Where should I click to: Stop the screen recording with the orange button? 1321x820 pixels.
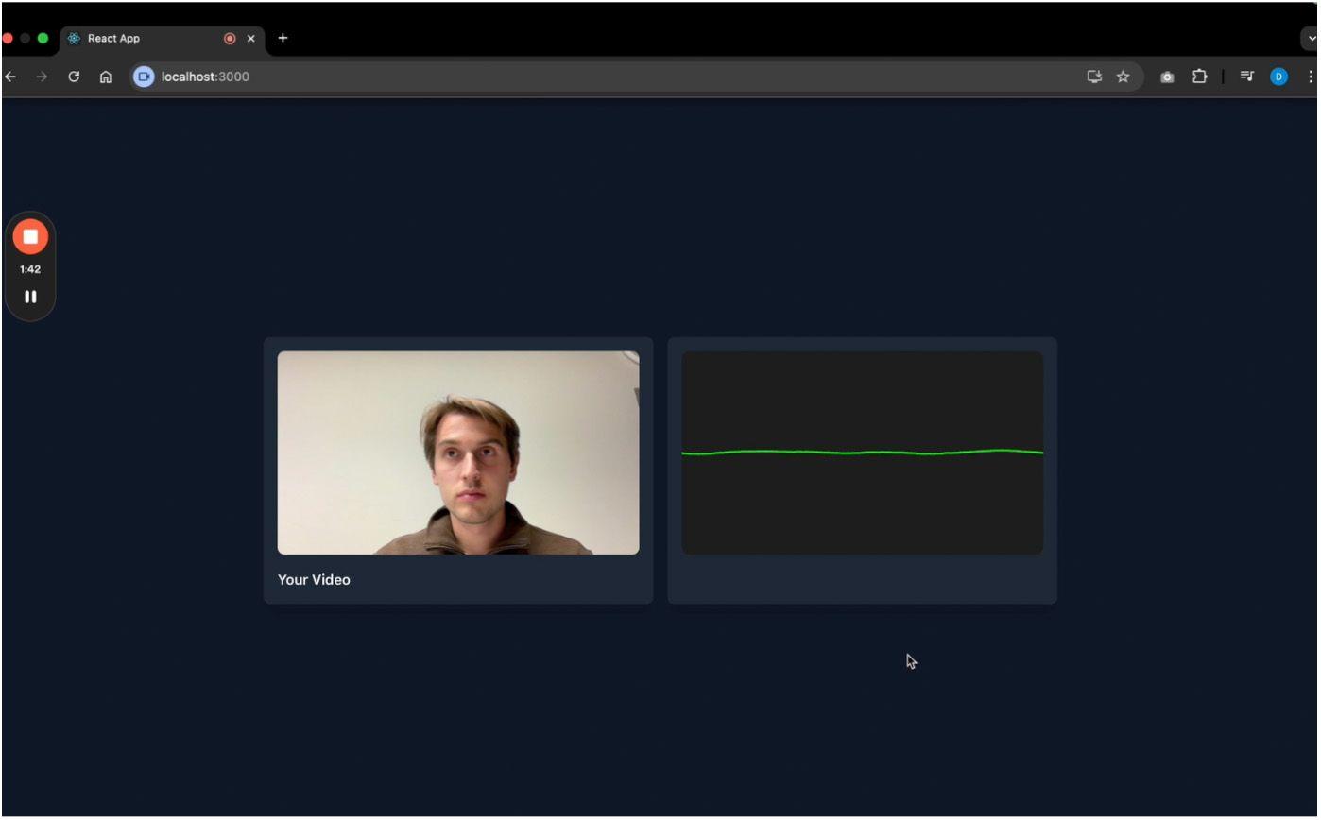point(30,237)
